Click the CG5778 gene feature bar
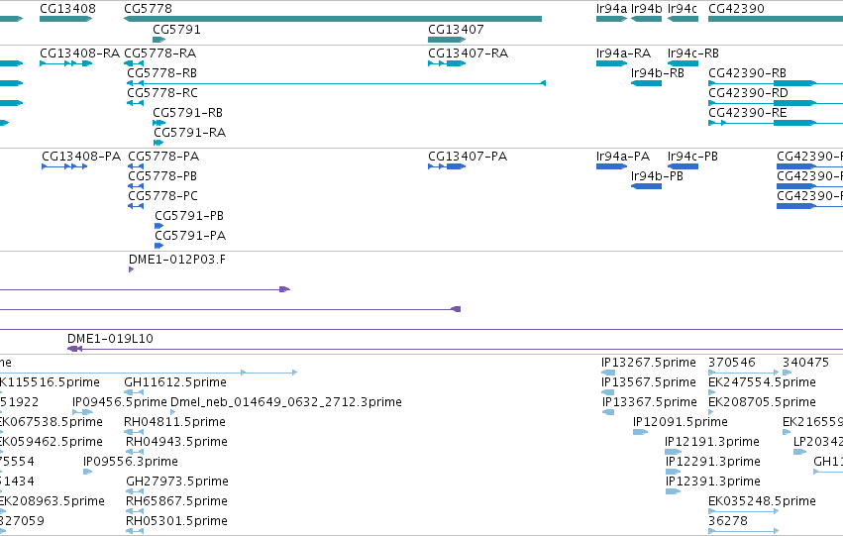This screenshot has width=843, height=536. click(333, 19)
